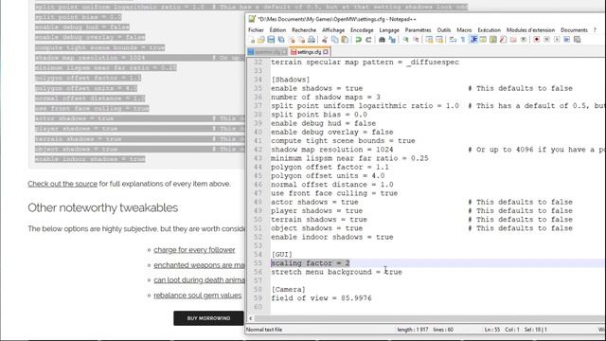Click the Close document toolbar icon
Viewport: 606px width, 341px height.
click(x=292, y=40)
